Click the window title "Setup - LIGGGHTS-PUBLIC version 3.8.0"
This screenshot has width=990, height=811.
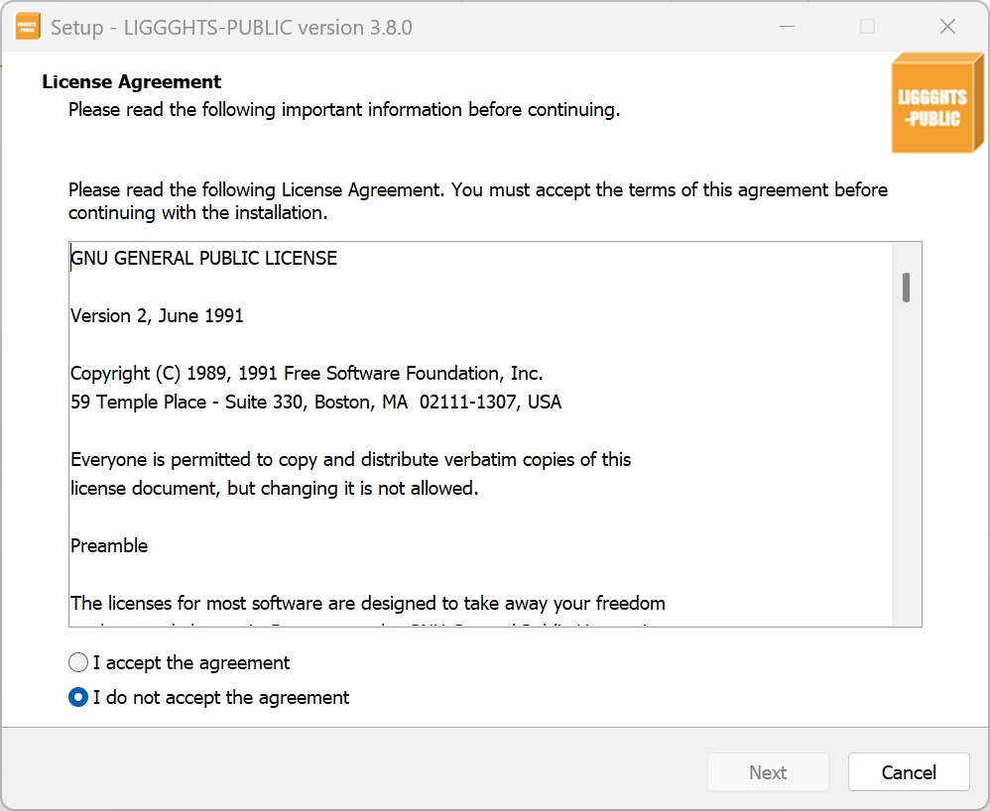coord(231,27)
